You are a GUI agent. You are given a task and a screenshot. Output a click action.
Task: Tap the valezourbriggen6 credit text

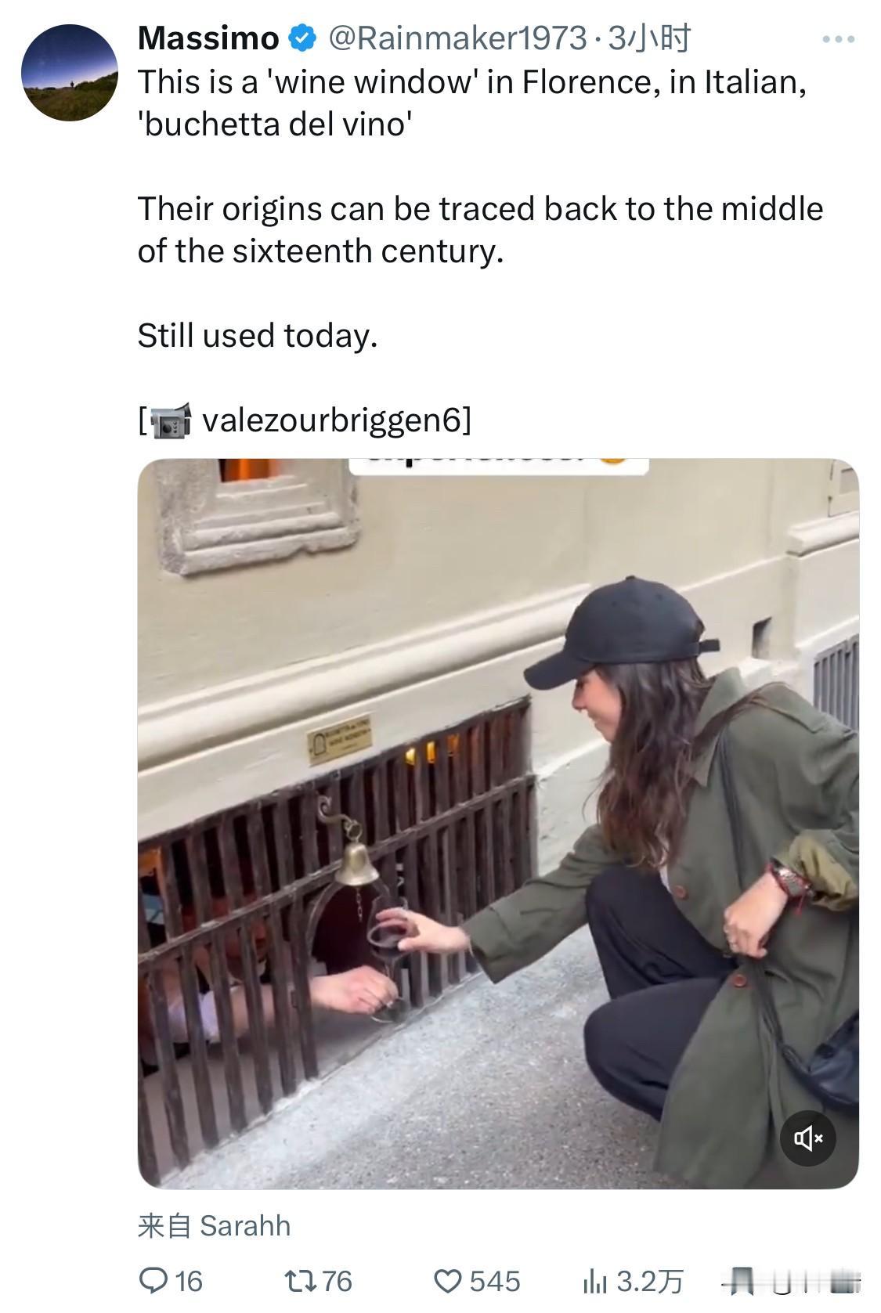pos(333,420)
